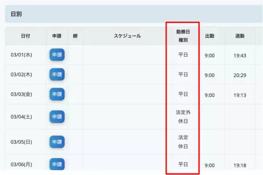This screenshot has width=263, height=175.
Task: Click the 19:18 clock-out time for 03/06
Action: tap(240, 165)
